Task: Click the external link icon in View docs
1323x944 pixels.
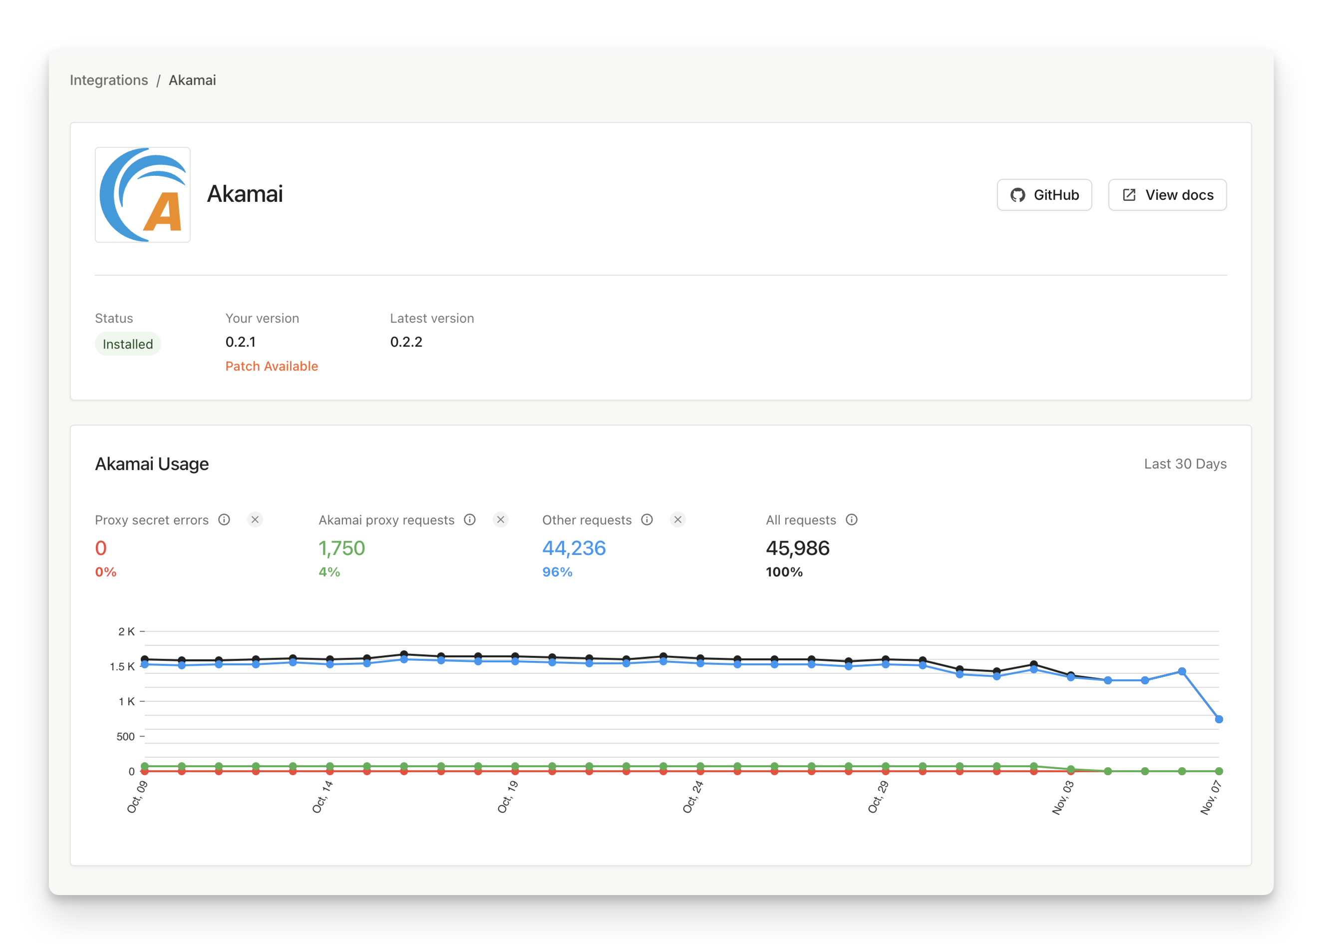Action: pos(1129,195)
